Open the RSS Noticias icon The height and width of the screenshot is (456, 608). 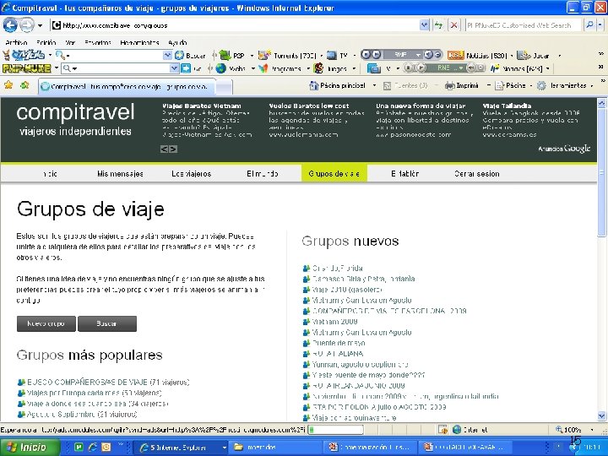(455, 55)
